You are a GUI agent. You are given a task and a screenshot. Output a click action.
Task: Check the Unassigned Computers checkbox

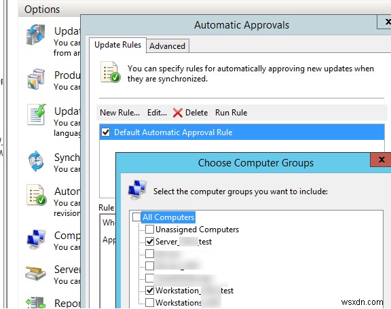[x=149, y=229]
